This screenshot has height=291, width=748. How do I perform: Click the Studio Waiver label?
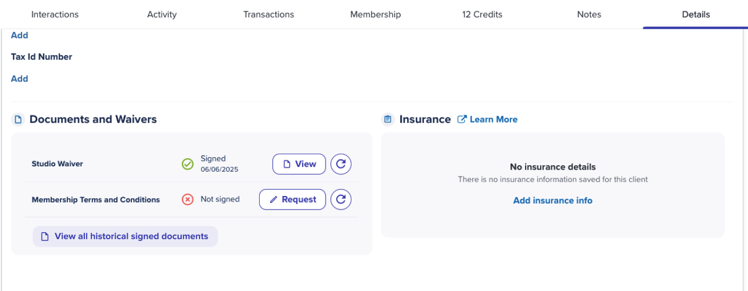tap(57, 164)
